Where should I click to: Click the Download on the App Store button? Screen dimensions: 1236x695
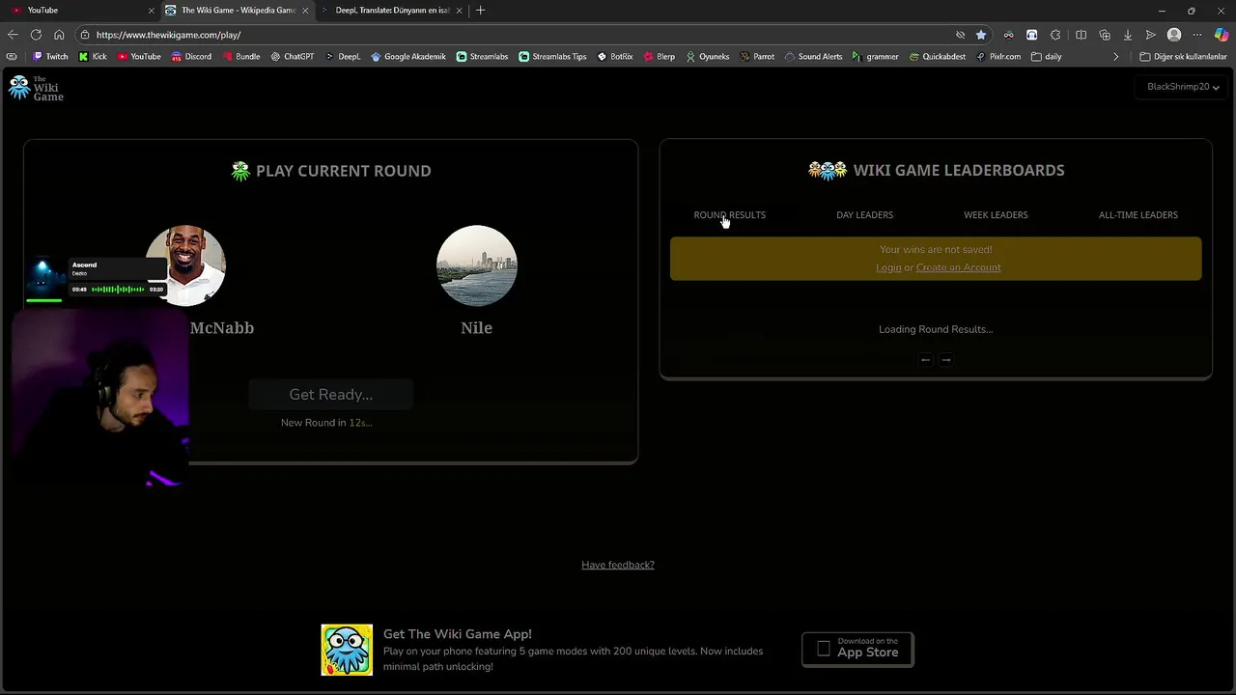[857, 649]
